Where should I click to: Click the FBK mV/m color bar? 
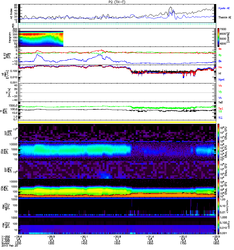pos(218,207)
